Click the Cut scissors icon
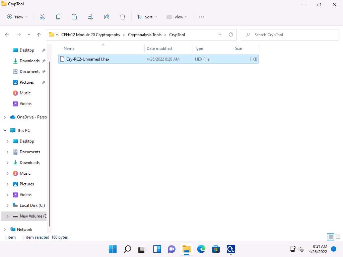343x257 pixels. [42, 17]
